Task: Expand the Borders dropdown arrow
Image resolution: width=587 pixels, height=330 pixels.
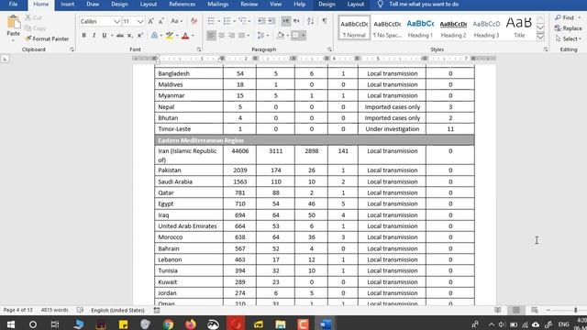Action: 304,36
